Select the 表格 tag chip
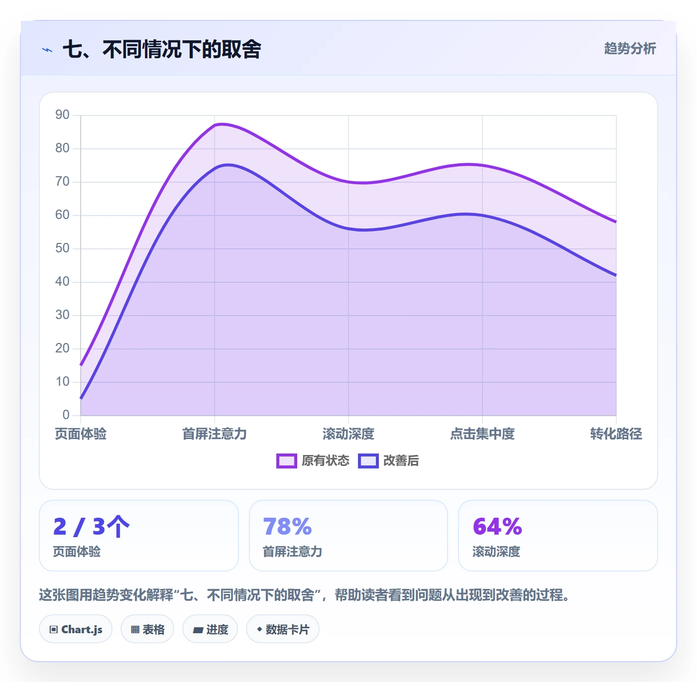This screenshot has width=697, height=682. click(x=147, y=629)
